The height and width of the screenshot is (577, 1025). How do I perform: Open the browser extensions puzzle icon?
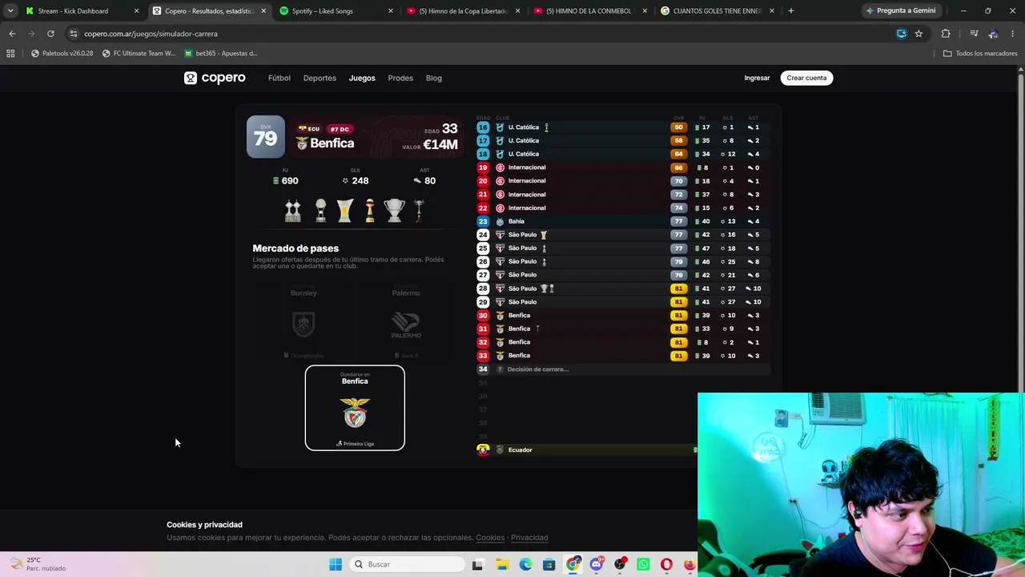click(946, 34)
